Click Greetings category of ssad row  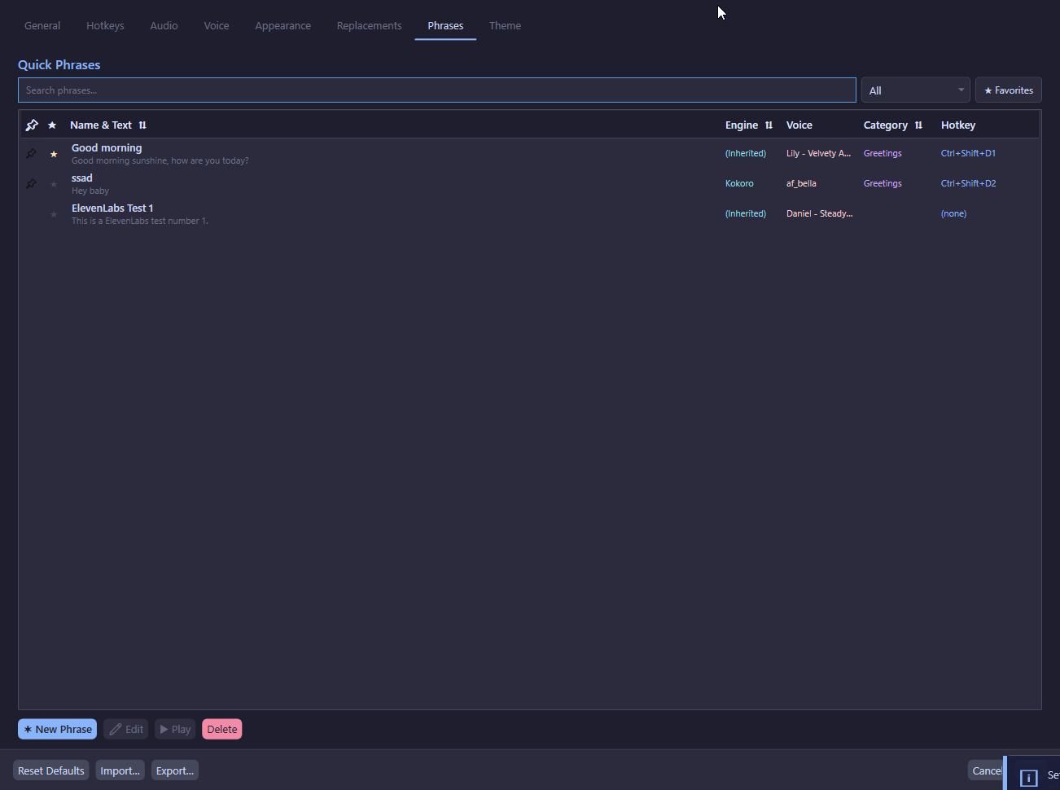coord(883,183)
